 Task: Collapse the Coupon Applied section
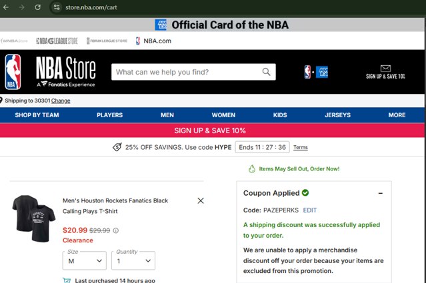(381, 193)
